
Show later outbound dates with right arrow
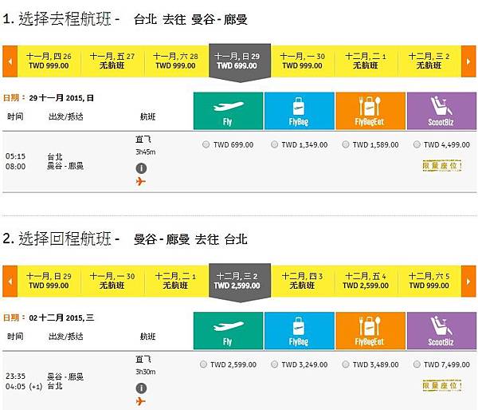point(468,61)
